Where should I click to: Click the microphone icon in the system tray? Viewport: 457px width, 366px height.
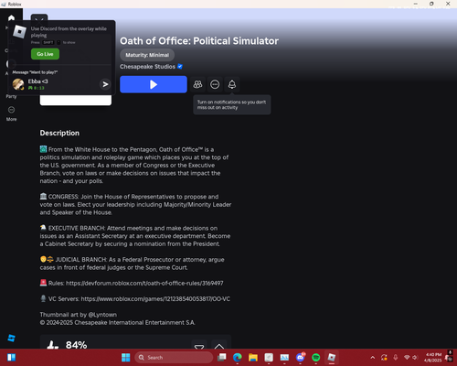(396, 357)
